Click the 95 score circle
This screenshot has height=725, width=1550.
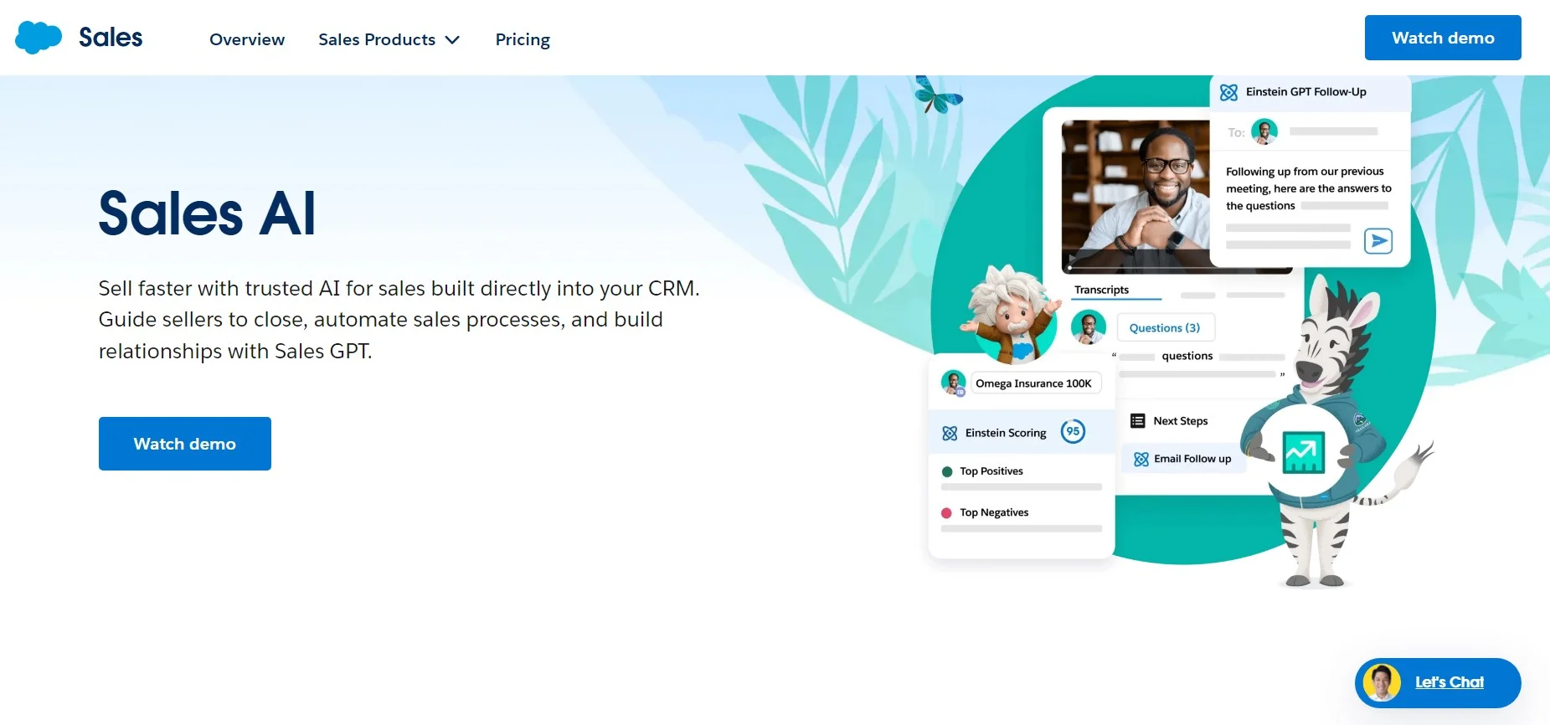click(1073, 431)
